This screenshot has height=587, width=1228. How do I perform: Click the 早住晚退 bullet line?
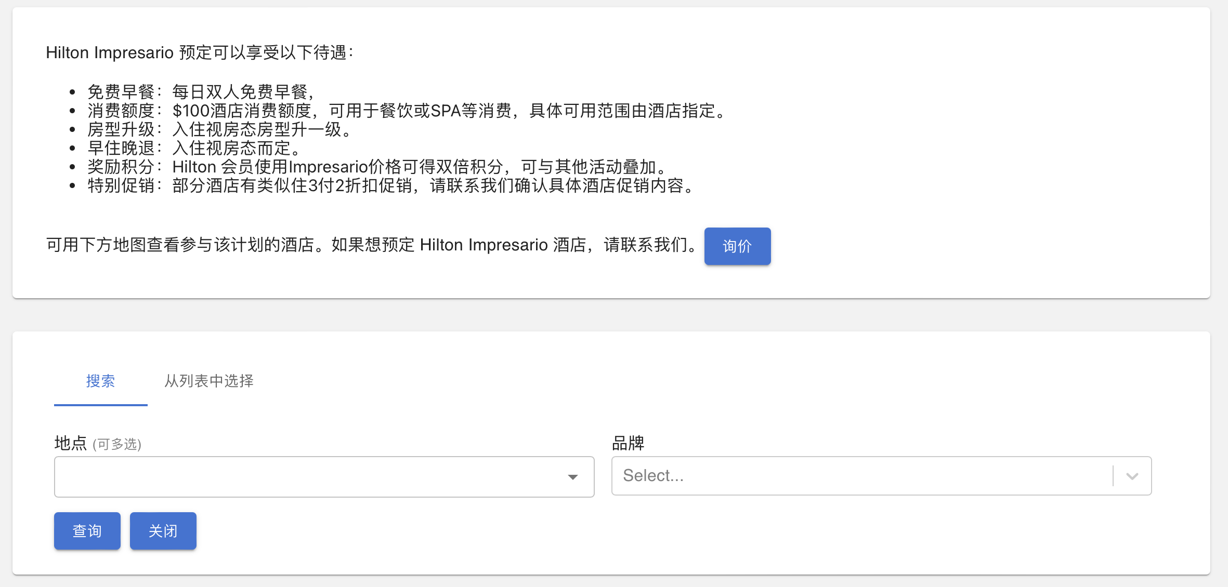pos(193,148)
